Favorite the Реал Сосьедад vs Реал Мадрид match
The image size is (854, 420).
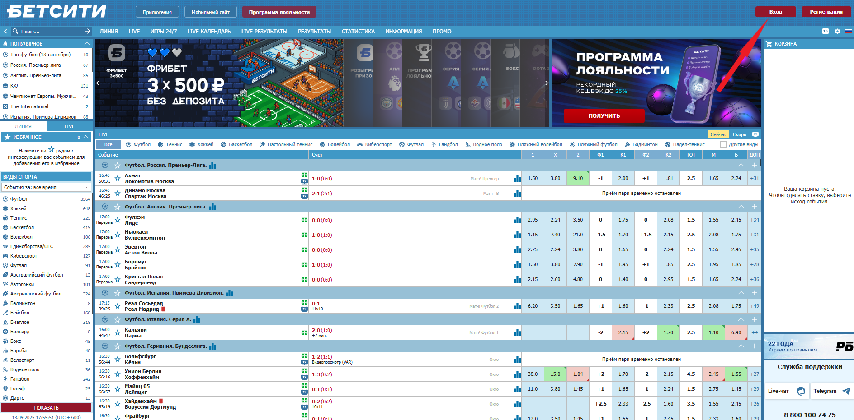point(118,306)
